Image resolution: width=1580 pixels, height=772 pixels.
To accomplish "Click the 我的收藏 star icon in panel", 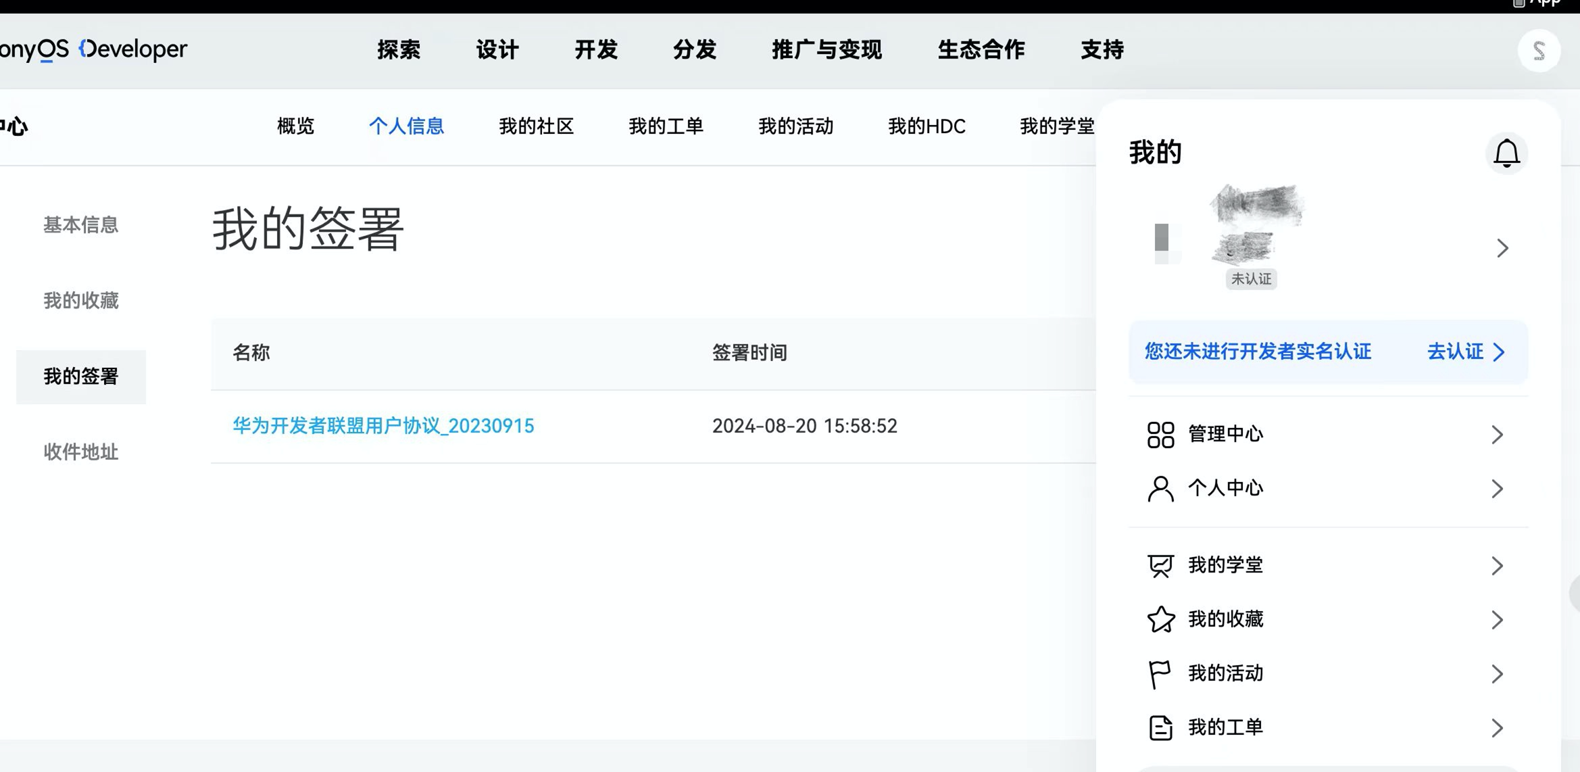I will tap(1160, 620).
